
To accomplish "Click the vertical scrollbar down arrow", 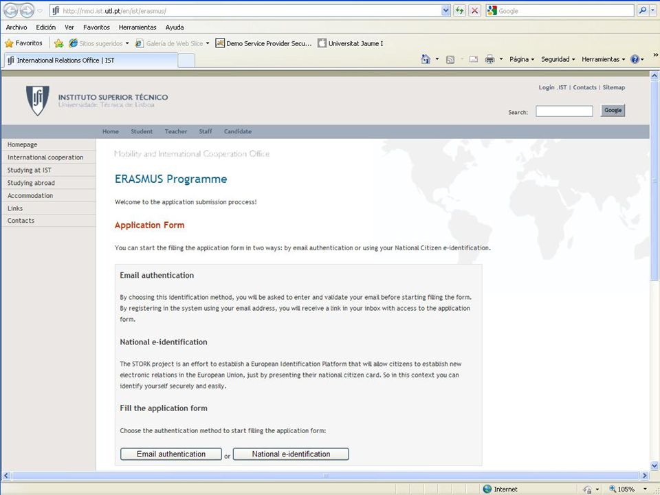I will pyautogui.click(x=654, y=465).
